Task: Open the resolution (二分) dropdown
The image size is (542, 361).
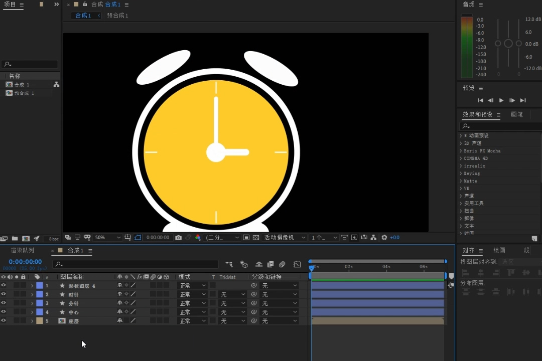Action: pos(222,238)
